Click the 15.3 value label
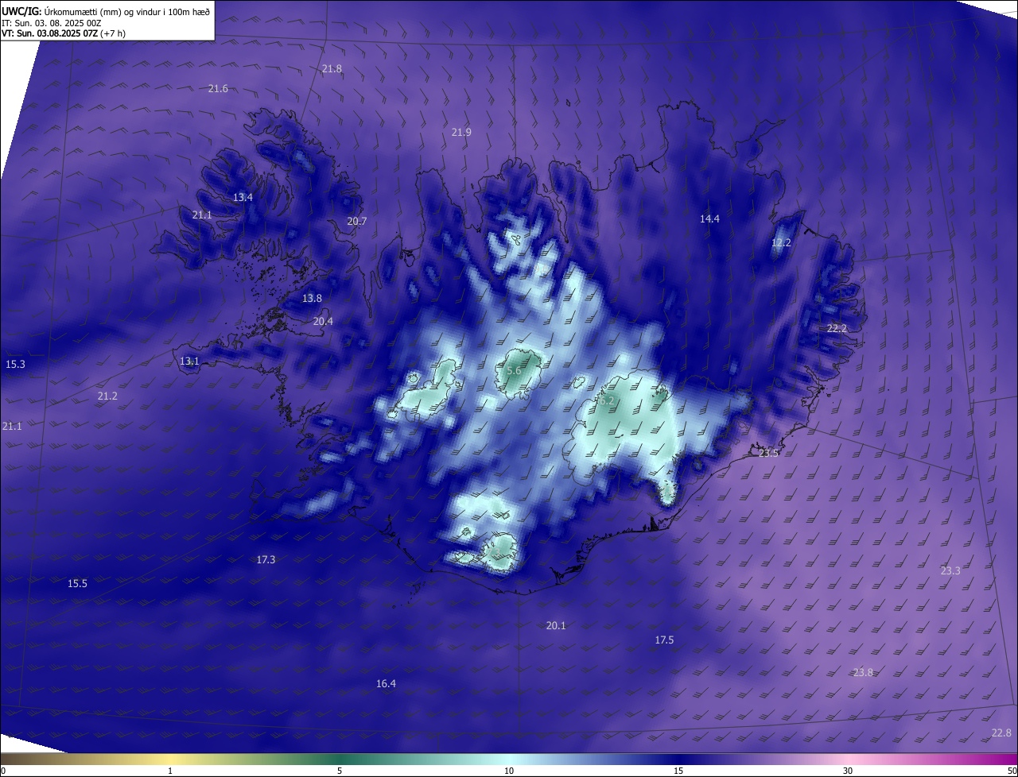 click(x=15, y=365)
